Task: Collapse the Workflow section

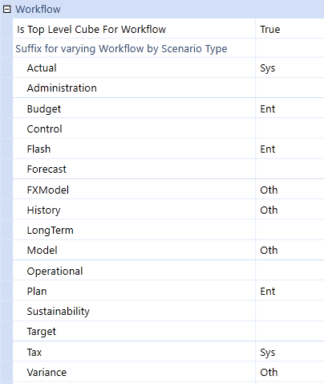Action: pos(6,10)
